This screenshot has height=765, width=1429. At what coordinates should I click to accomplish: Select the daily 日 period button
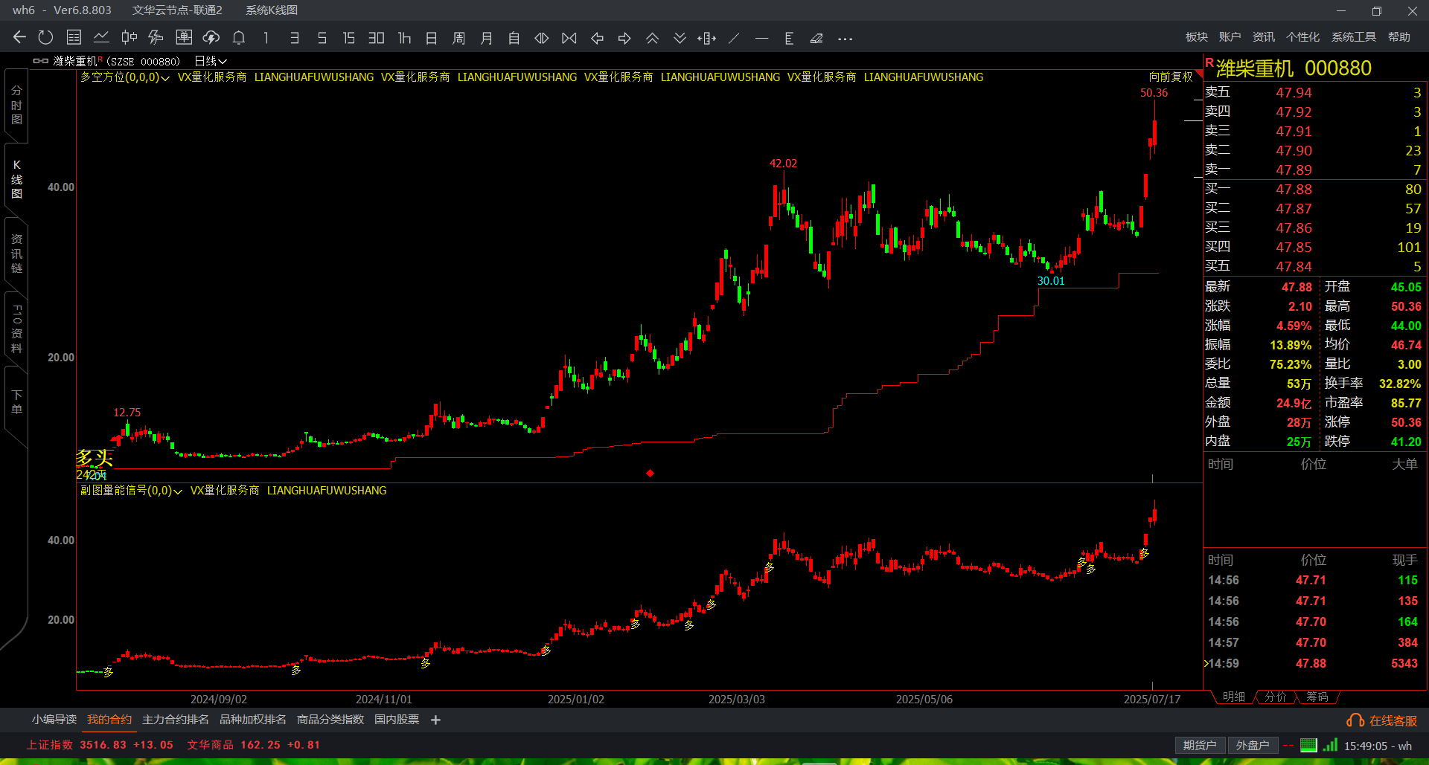432,38
